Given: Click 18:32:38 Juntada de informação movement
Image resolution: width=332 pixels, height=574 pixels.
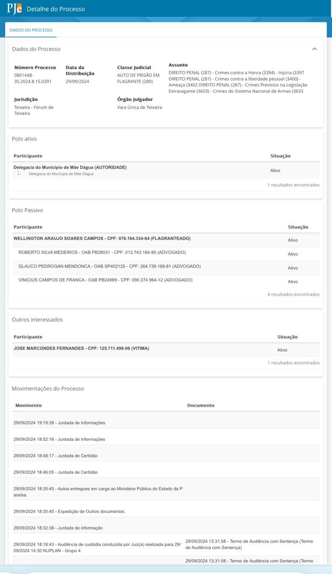Looking at the screenshot, I should (x=58, y=528).
